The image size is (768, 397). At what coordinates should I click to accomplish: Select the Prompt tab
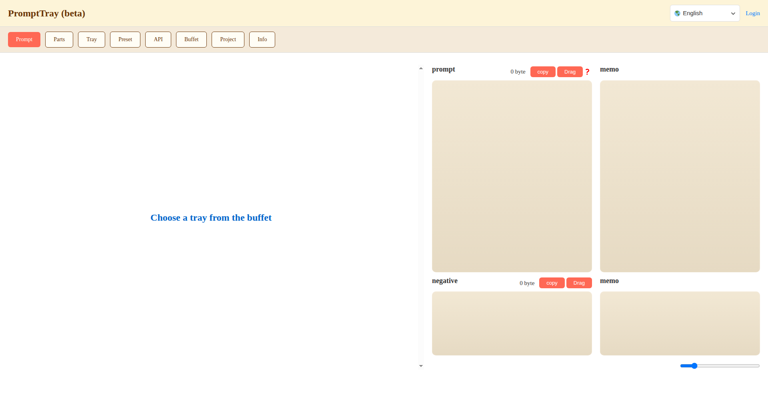(x=24, y=40)
